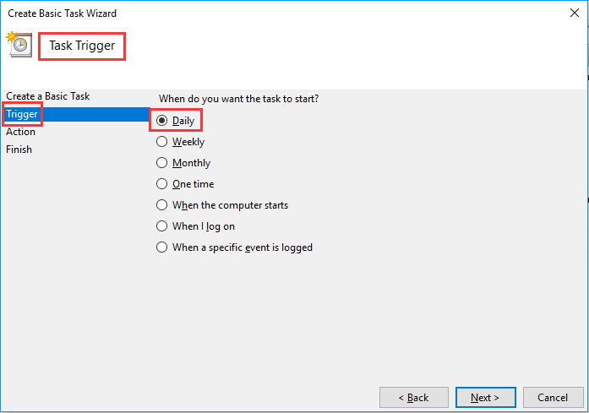
Task: Click the Next button
Action: (x=485, y=397)
